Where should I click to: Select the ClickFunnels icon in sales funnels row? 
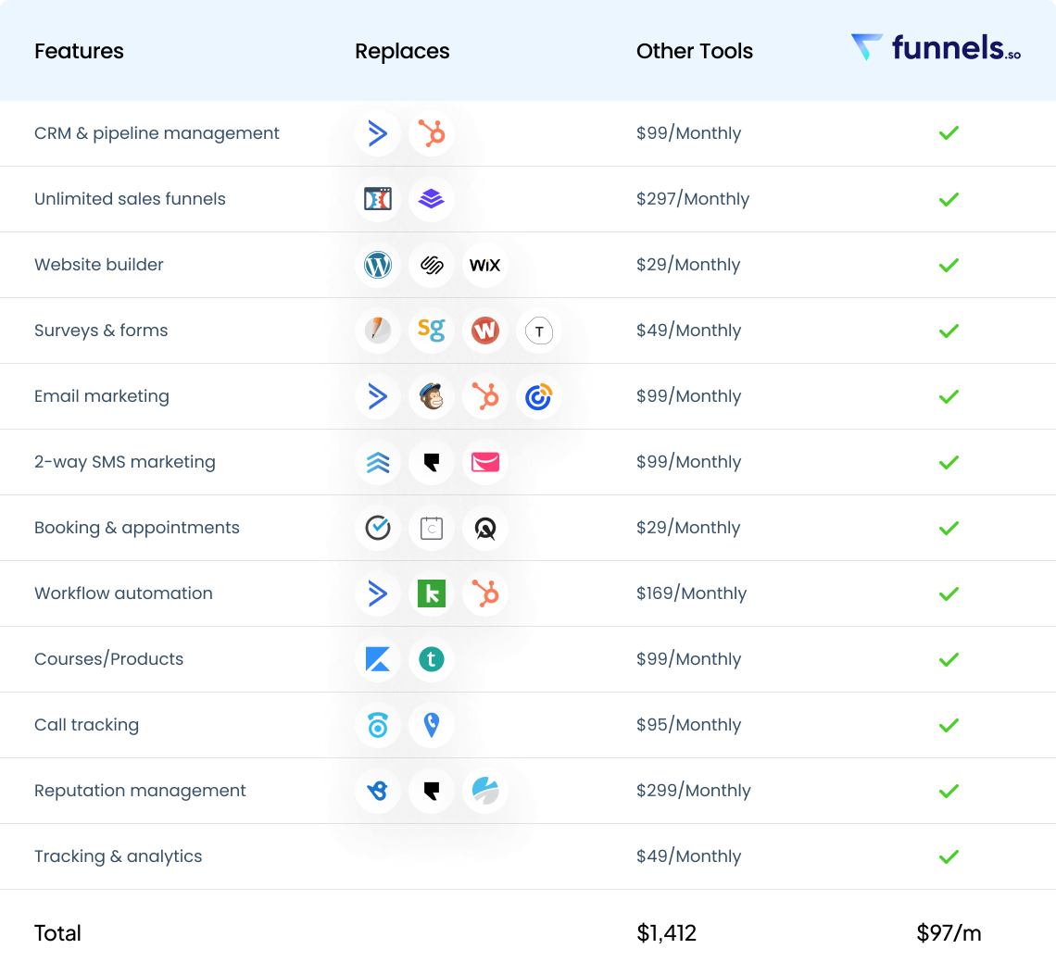click(x=377, y=199)
